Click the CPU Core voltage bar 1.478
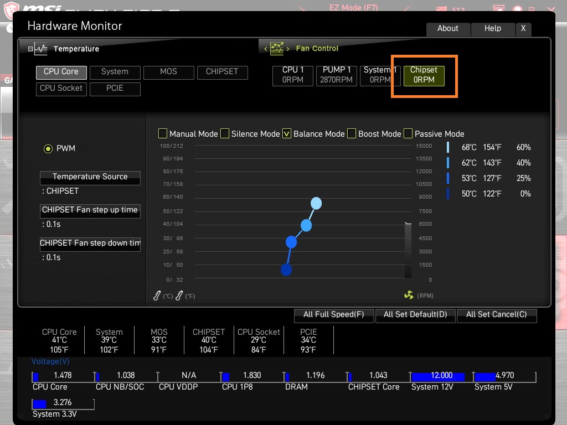The width and height of the screenshot is (567, 425). click(63, 376)
